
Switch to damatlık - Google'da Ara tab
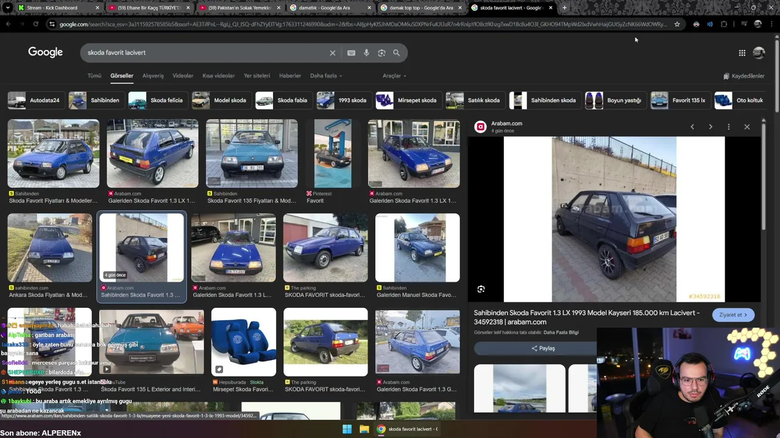pos(329,8)
